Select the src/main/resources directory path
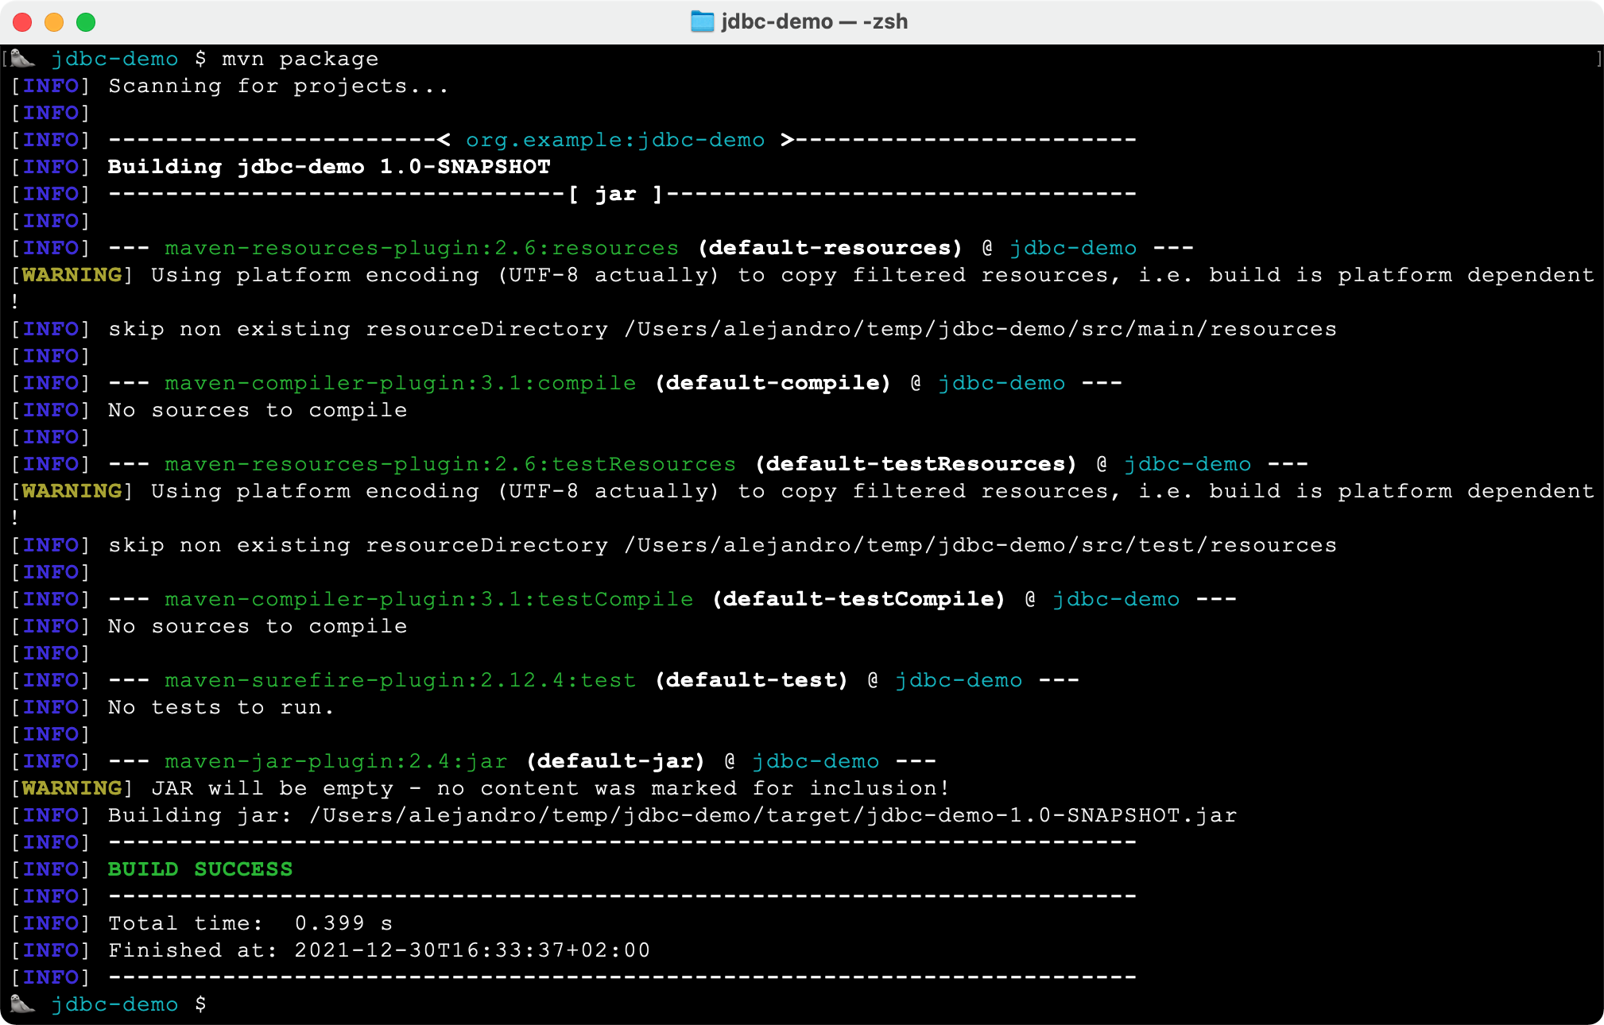The width and height of the screenshot is (1604, 1025). click(979, 328)
